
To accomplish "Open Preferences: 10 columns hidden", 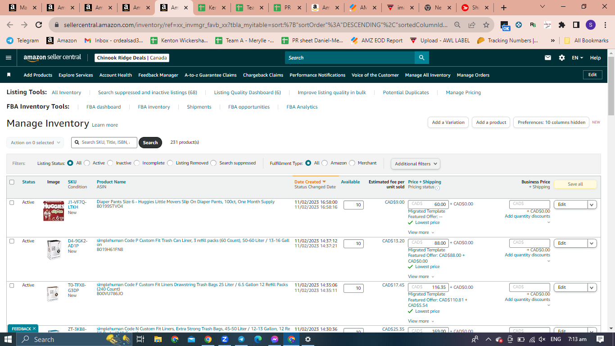I will [551, 122].
